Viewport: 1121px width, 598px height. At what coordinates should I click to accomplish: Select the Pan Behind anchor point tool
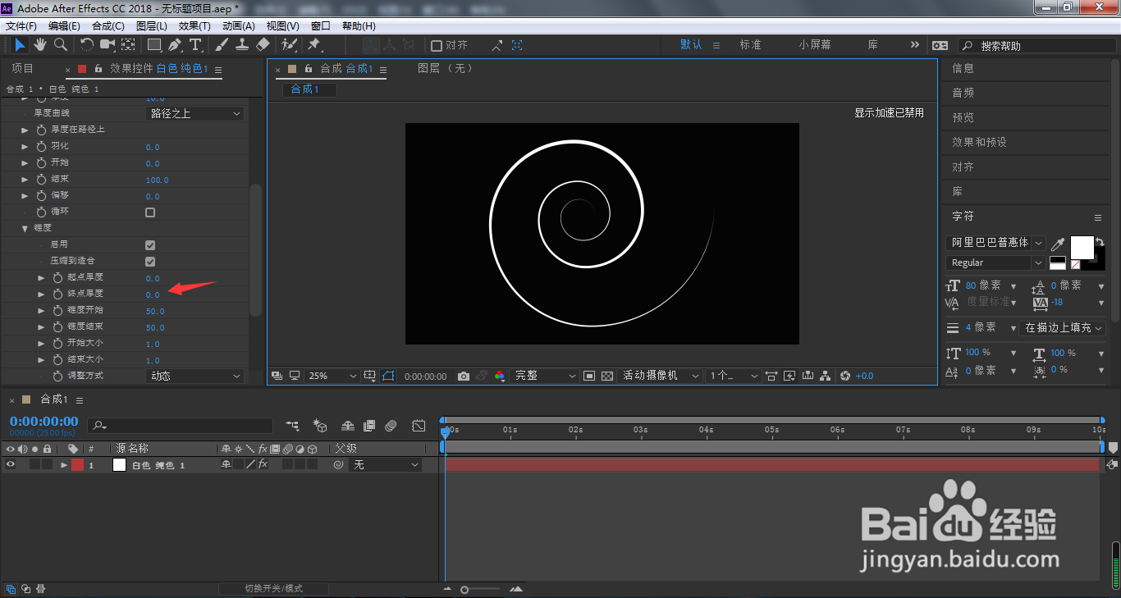(x=129, y=45)
